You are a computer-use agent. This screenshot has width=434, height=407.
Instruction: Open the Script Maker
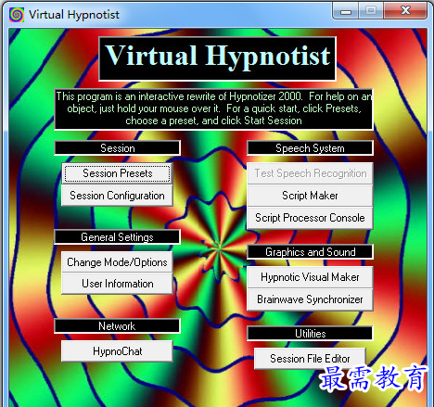click(310, 196)
